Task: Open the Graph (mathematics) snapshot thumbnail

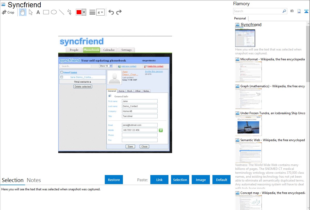Action: [248, 99]
